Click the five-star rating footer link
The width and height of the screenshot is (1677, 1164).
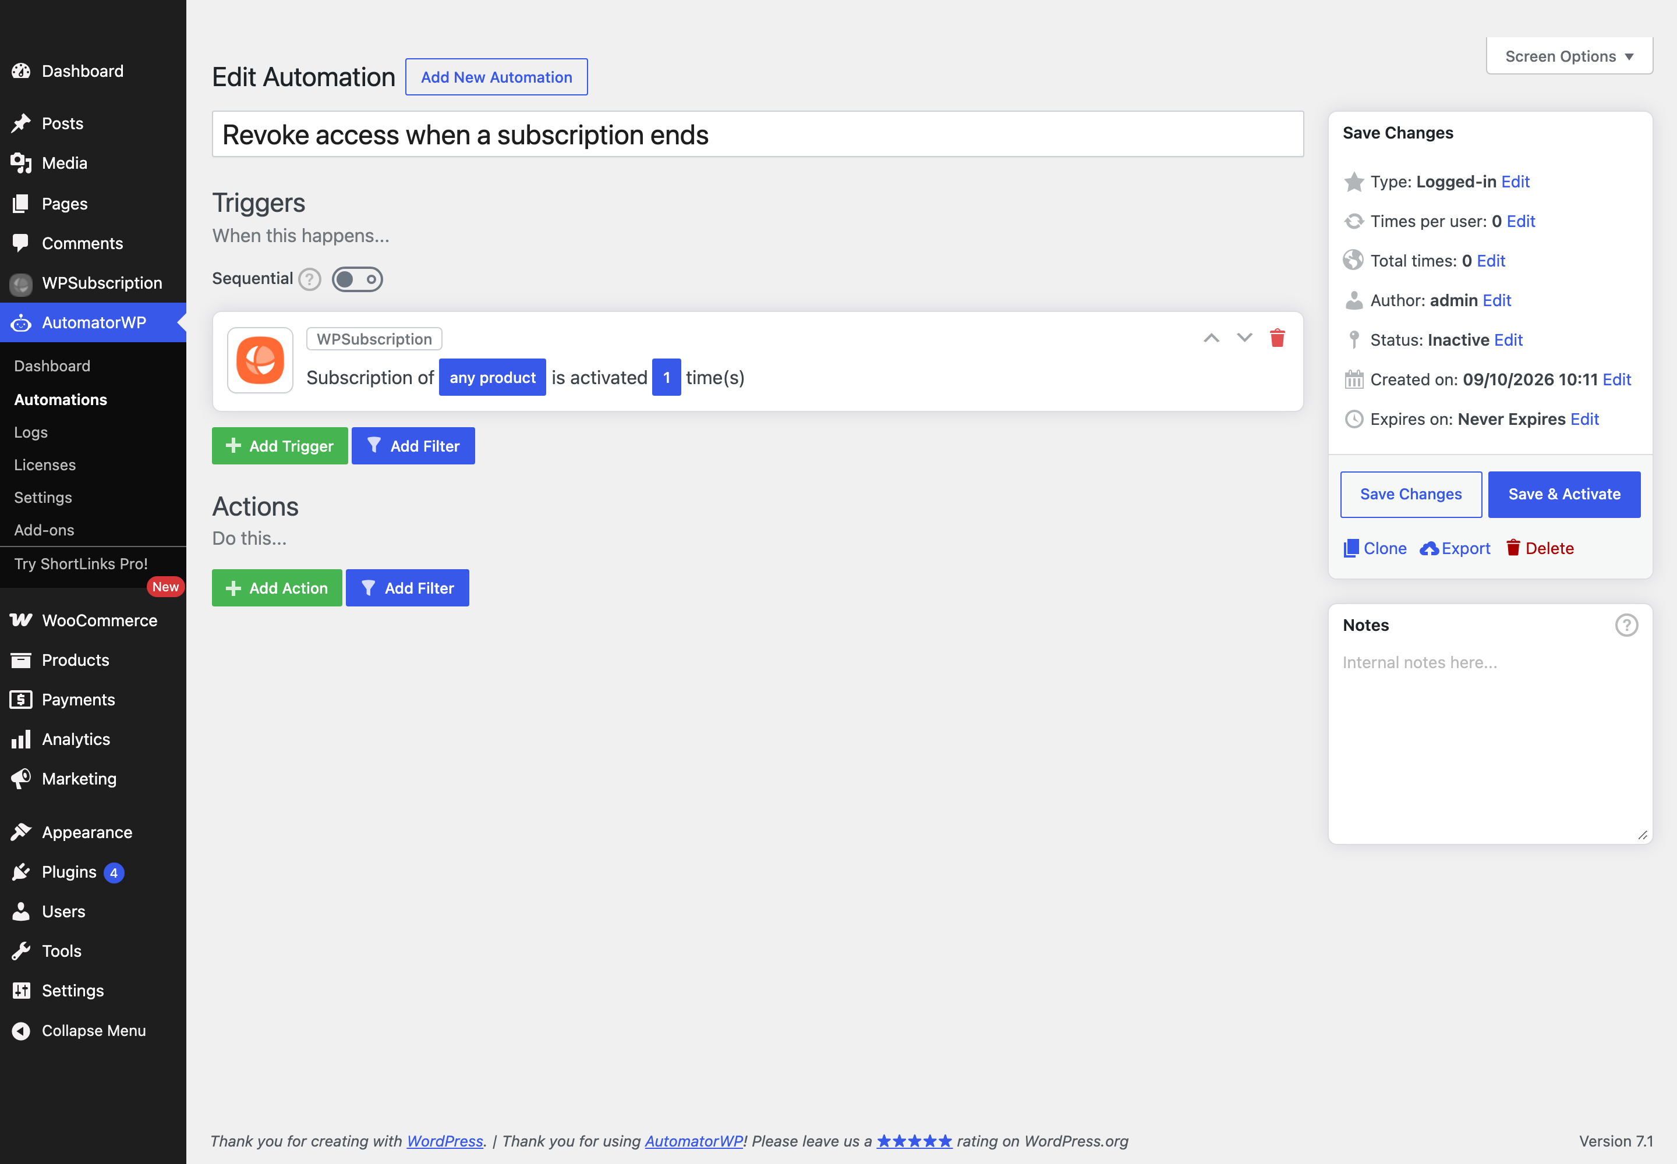[914, 1142]
